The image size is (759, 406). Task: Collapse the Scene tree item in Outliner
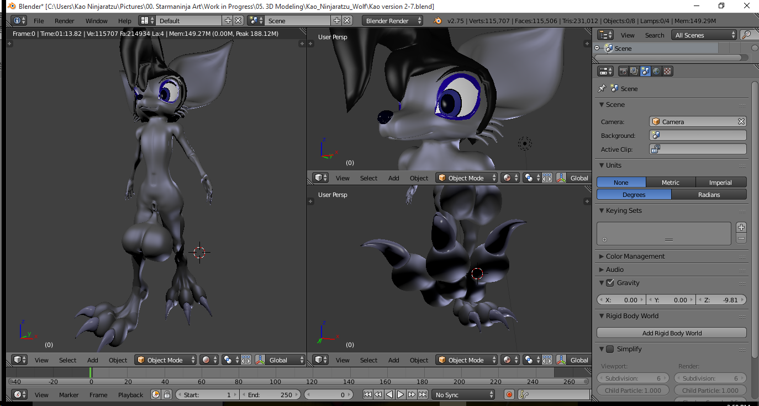coord(597,49)
